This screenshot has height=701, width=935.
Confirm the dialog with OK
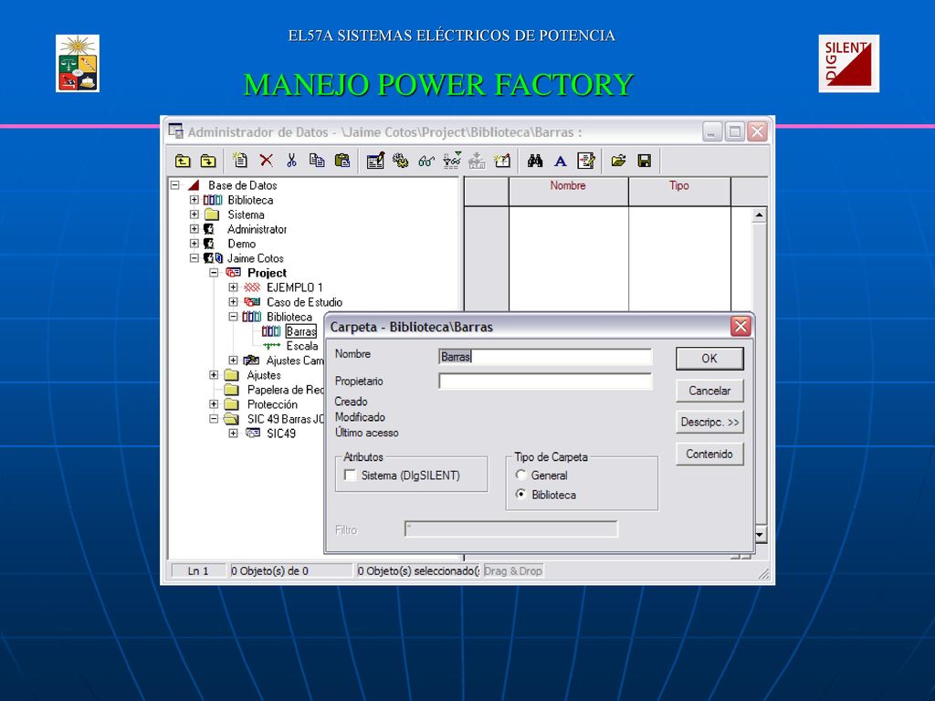pos(709,359)
